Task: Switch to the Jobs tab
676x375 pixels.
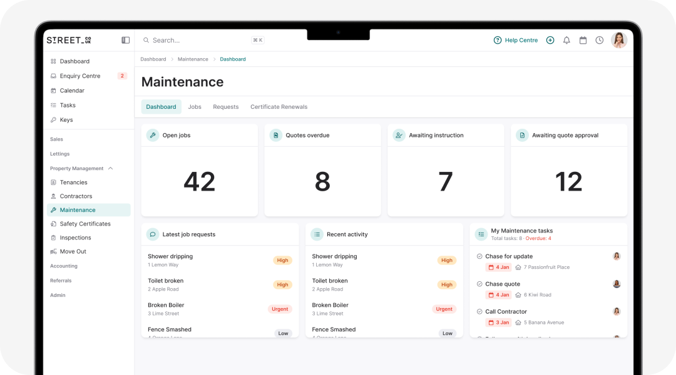Action: [x=195, y=106]
